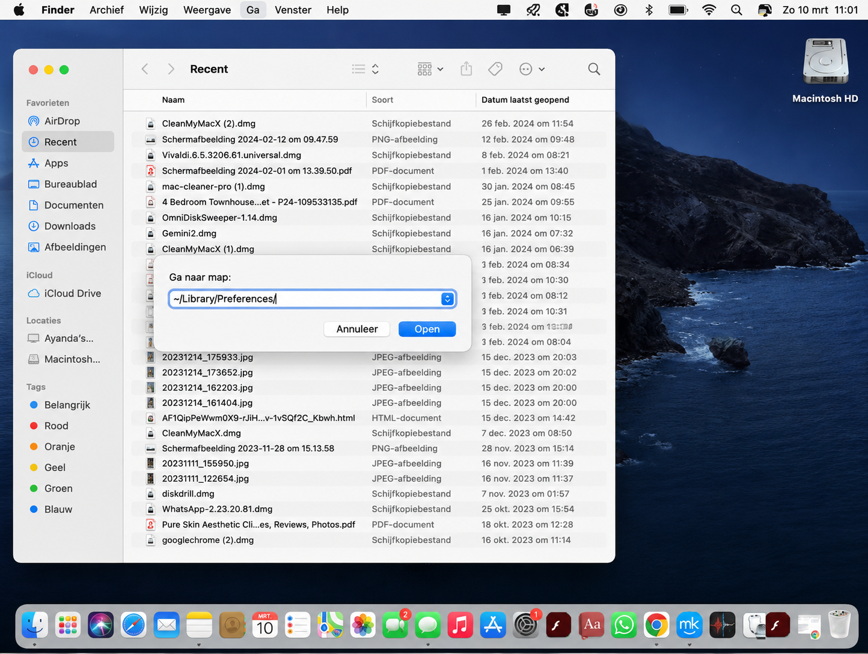Open the Mail app in the Dock
Screen dimensions: 868x654
166,625
